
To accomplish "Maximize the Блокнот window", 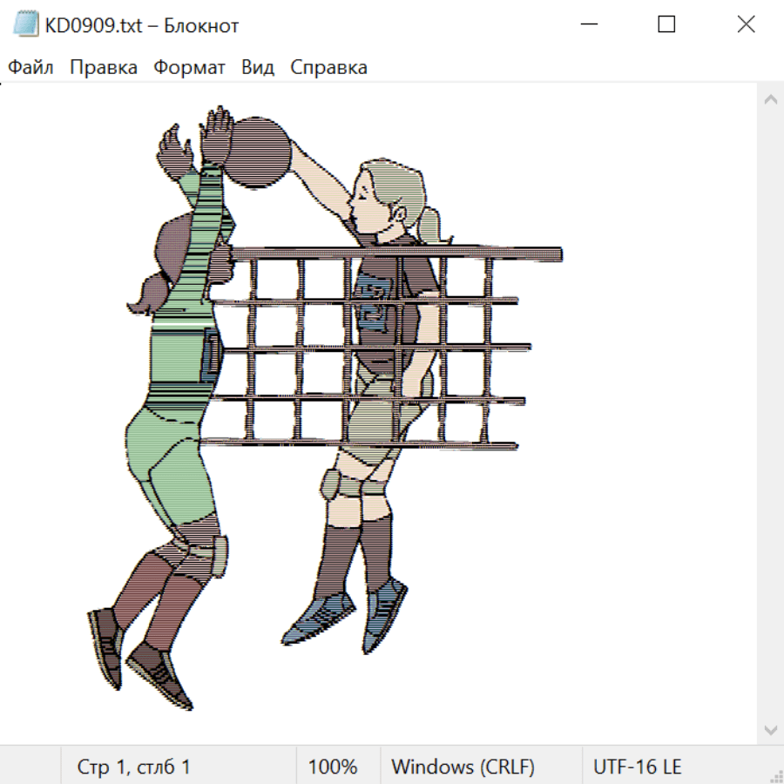I will pyautogui.click(x=666, y=25).
